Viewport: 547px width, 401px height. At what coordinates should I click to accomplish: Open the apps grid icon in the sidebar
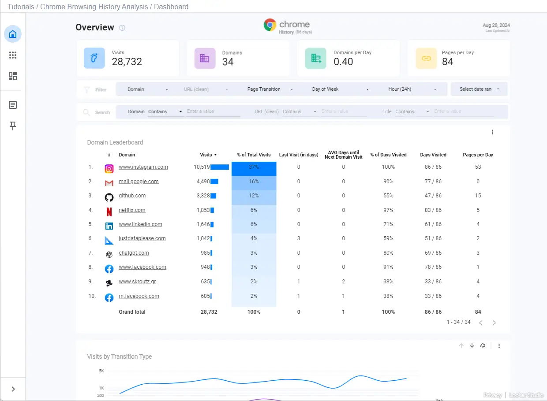point(13,55)
